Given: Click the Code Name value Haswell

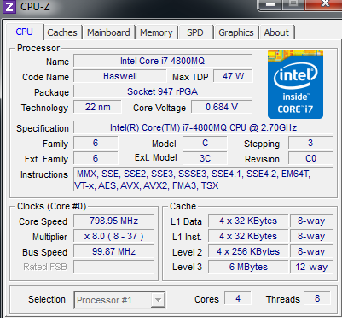Looking at the screenshot, I should (120, 76).
